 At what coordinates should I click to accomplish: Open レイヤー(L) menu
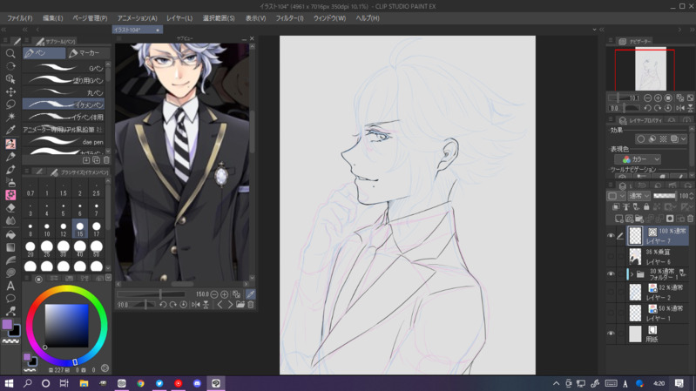[x=179, y=18]
